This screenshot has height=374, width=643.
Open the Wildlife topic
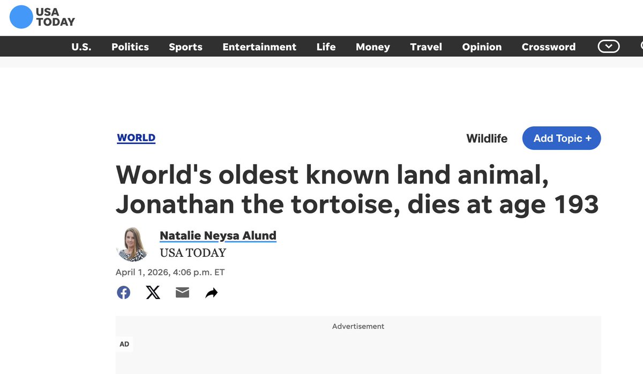[487, 139]
